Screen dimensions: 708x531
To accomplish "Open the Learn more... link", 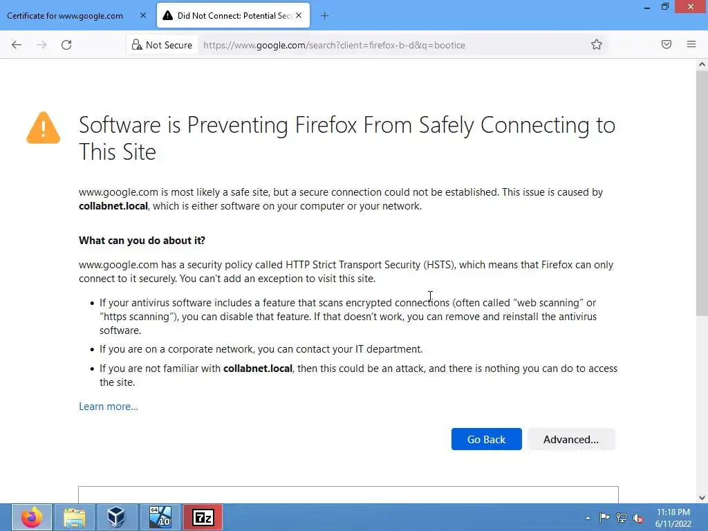I will point(109,407).
